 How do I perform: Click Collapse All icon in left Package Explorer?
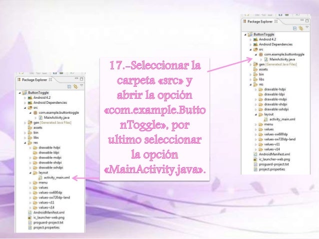(69, 87)
